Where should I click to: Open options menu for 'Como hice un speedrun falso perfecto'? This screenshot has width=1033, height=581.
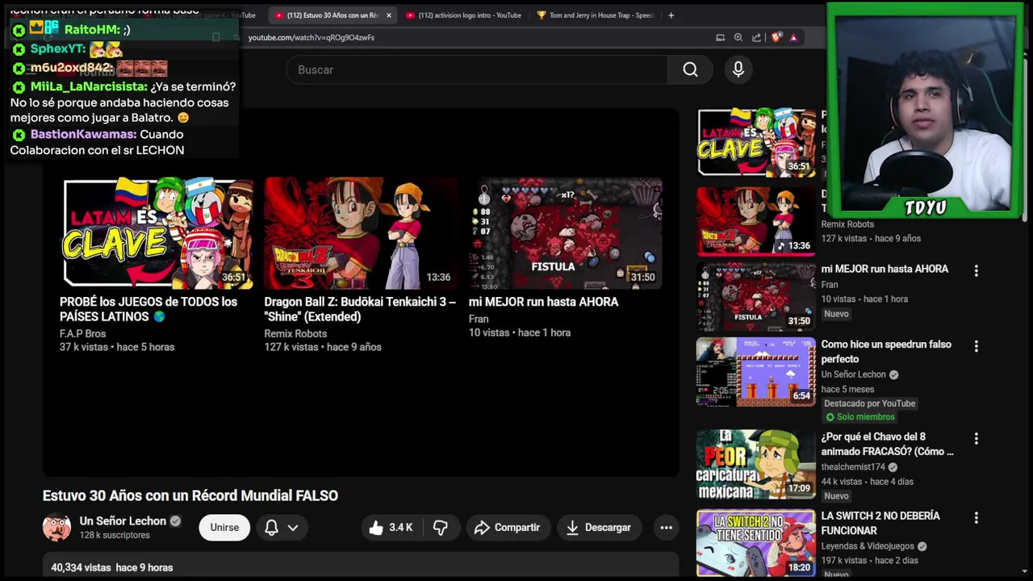pos(976,346)
